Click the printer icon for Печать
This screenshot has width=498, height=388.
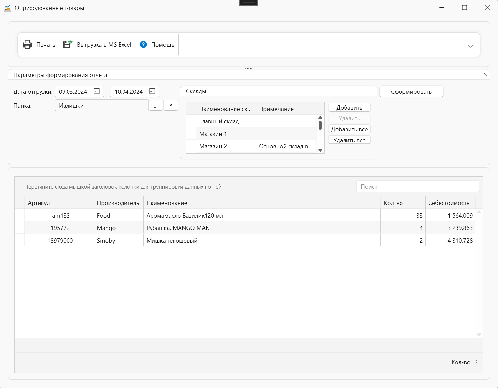pyautogui.click(x=27, y=44)
